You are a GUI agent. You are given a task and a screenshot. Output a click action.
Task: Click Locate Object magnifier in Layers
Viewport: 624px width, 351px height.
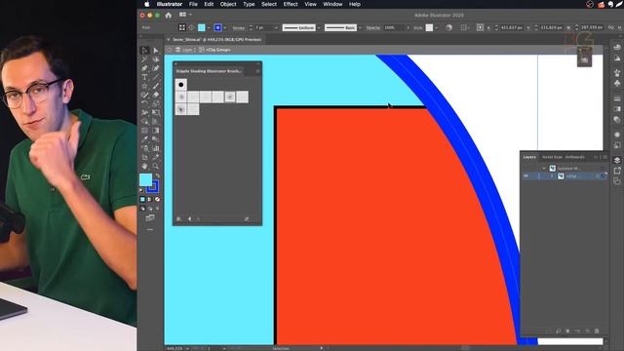point(559,331)
